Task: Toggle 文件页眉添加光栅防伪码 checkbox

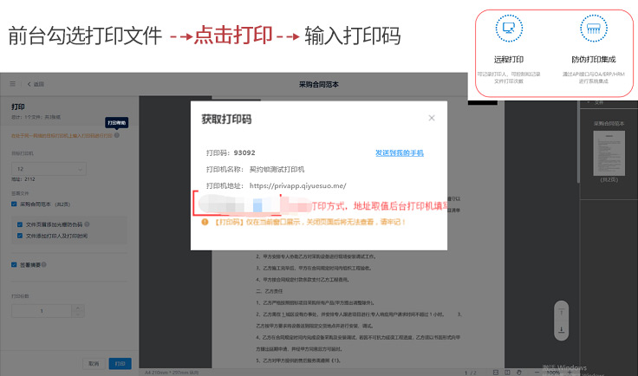Action: [20, 224]
